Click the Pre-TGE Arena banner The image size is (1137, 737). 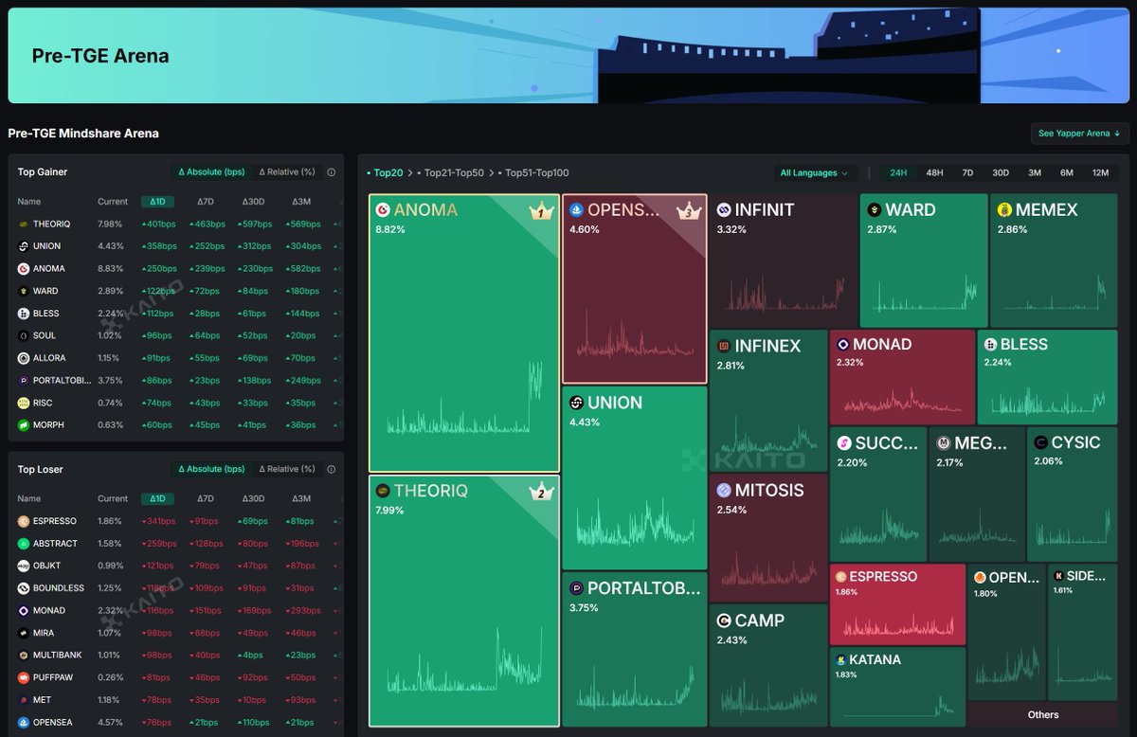tap(568, 55)
